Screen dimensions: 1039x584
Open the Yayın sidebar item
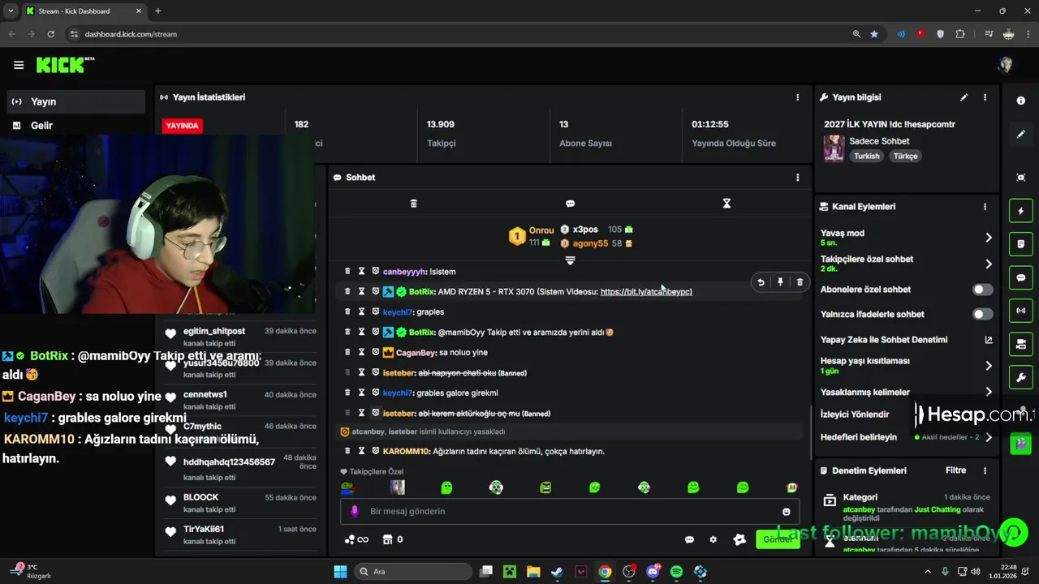coord(76,101)
